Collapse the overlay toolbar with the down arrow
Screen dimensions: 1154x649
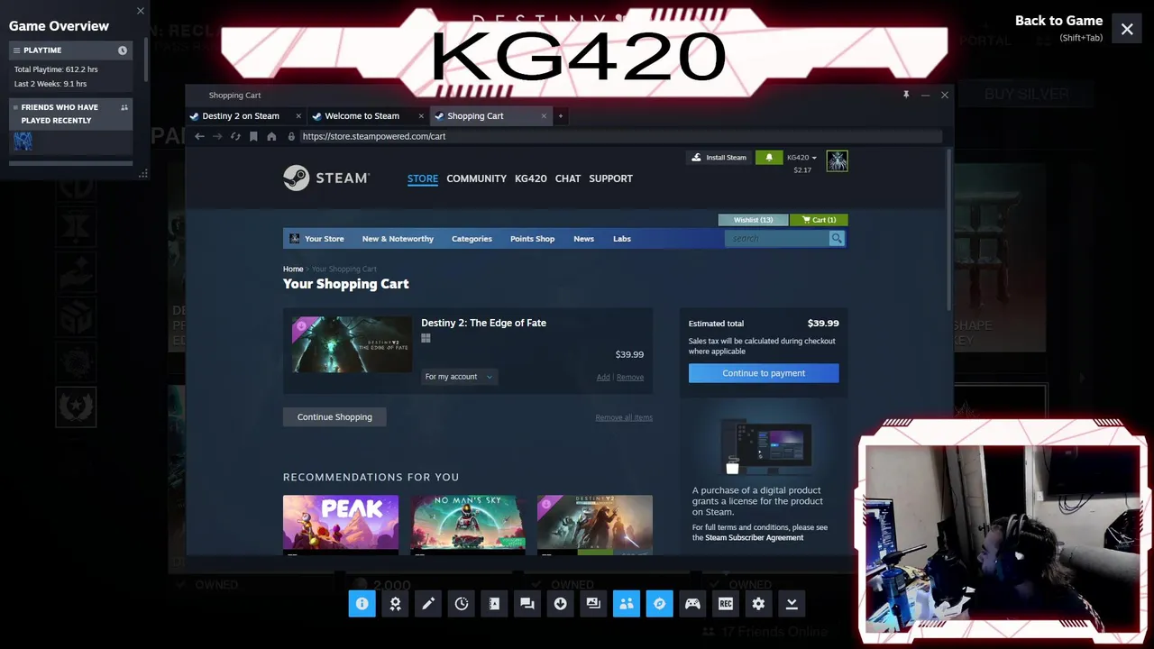tap(792, 604)
